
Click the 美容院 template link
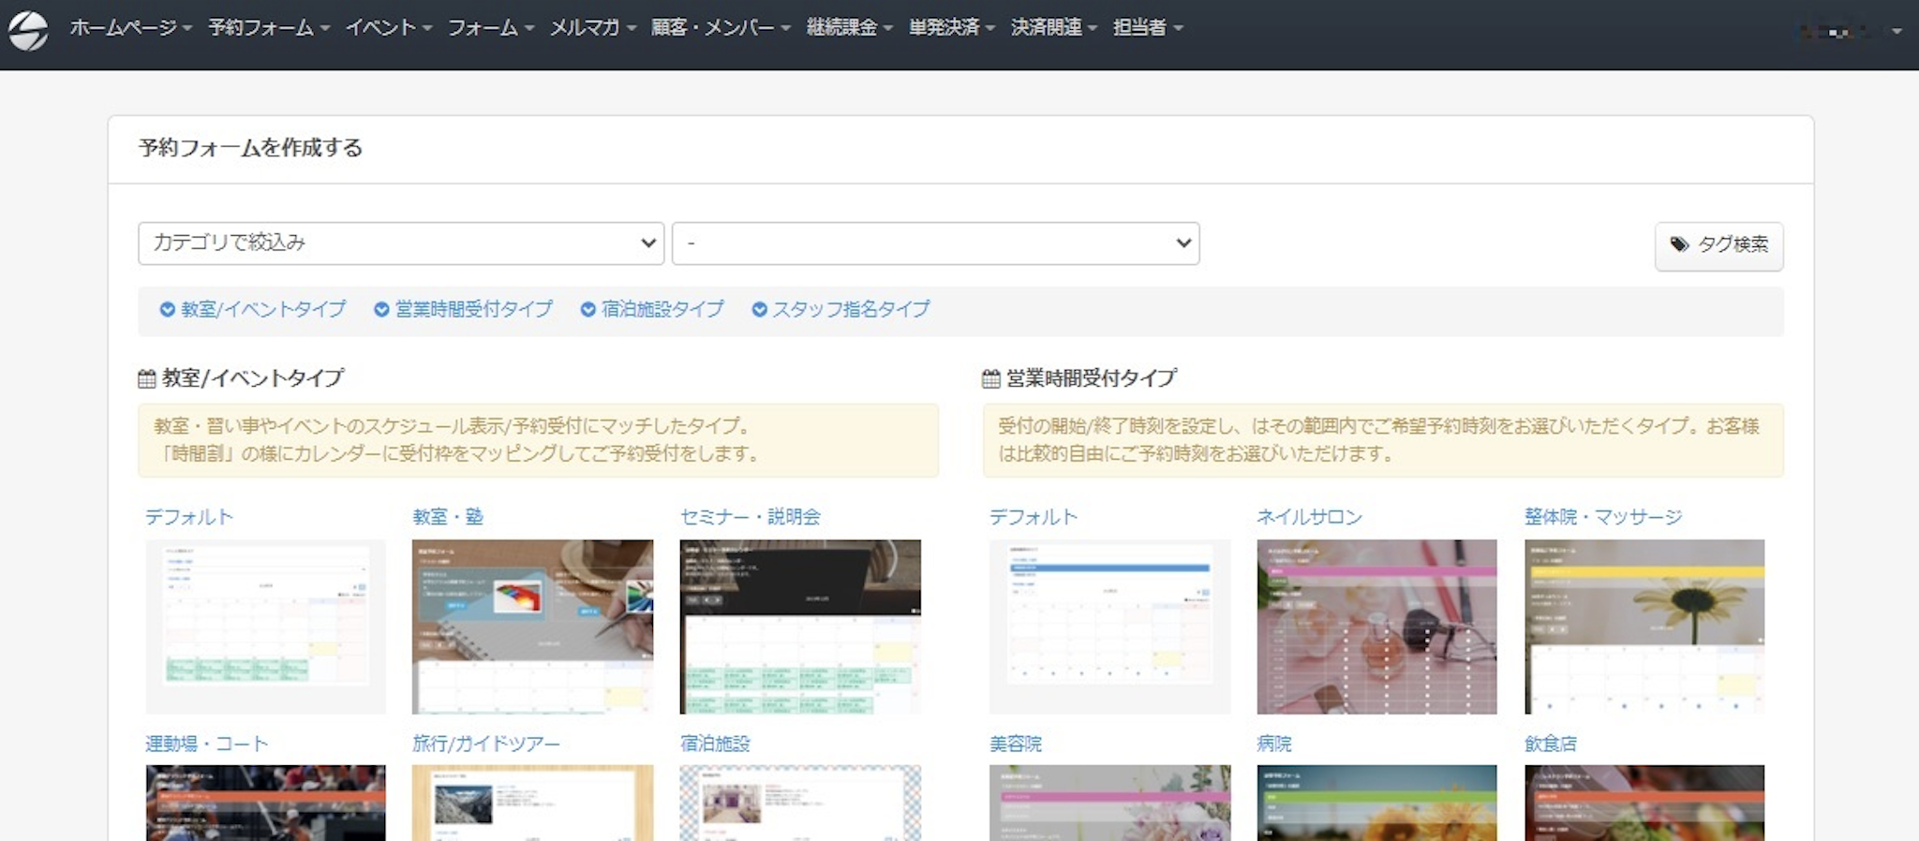click(x=1016, y=744)
